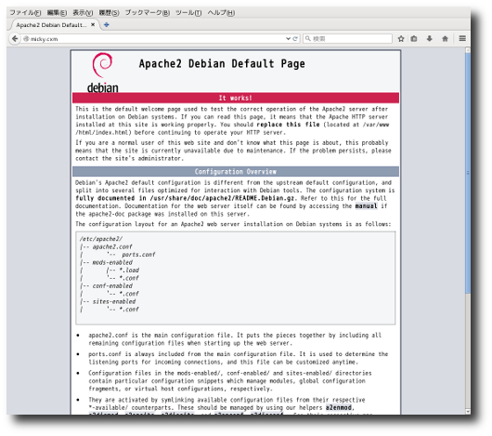Show bookmarks list icon
The width and height of the screenshot is (492, 436).
point(414,39)
